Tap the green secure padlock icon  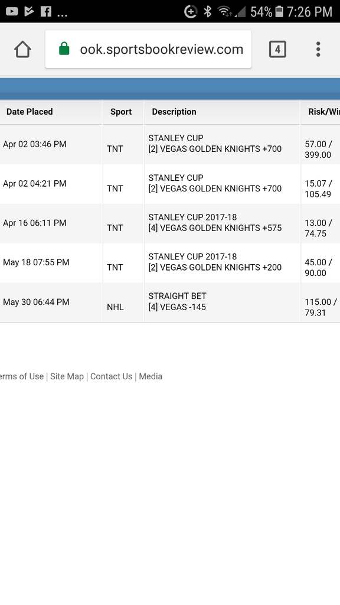64,49
